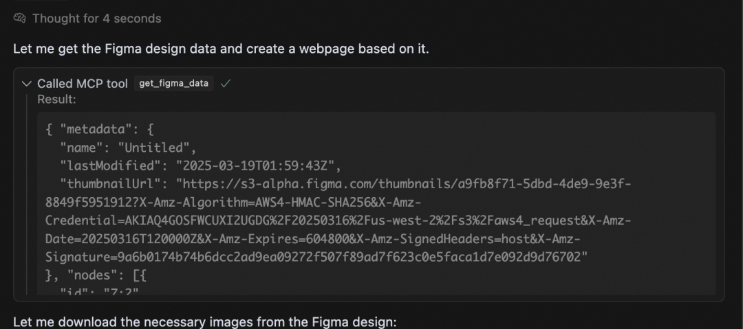743x329 pixels.
Task: Click the download necessary images message
Action: click(205, 322)
